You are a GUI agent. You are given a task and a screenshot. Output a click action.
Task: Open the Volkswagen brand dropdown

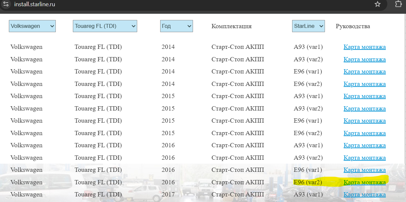click(x=32, y=26)
